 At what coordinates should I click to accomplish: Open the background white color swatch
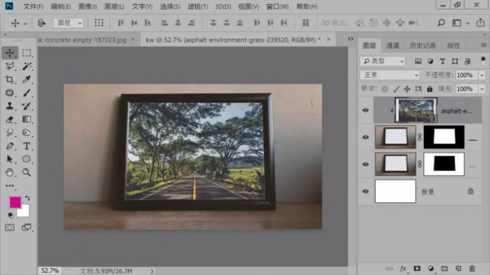coord(25,212)
